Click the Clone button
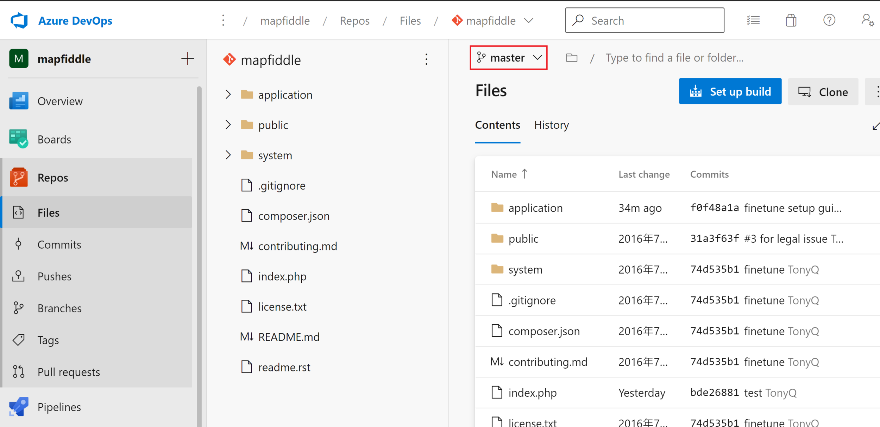The width and height of the screenshot is (880, 427). pos(823,92)
